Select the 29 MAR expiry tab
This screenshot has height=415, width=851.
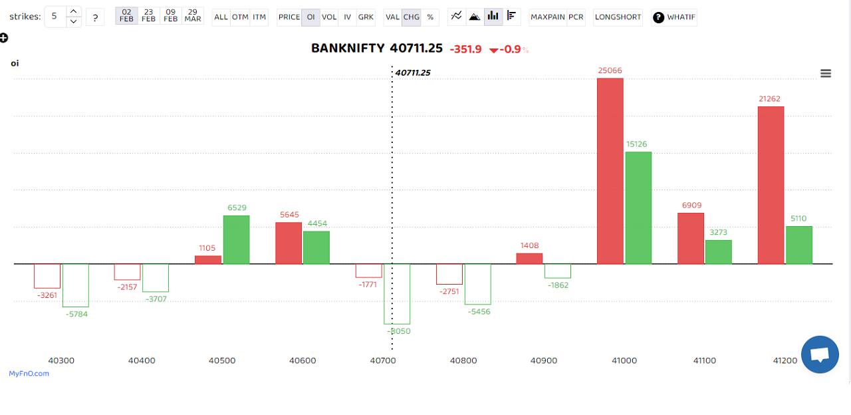tap(193, 17)
